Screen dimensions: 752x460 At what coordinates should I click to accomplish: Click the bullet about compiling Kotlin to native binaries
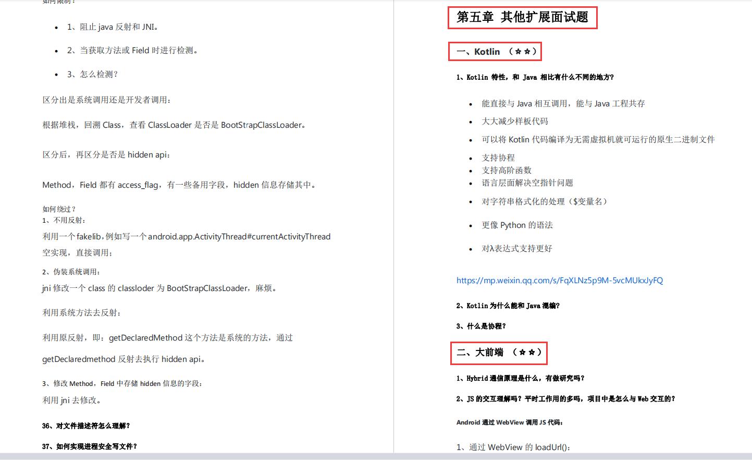(598, 140)
